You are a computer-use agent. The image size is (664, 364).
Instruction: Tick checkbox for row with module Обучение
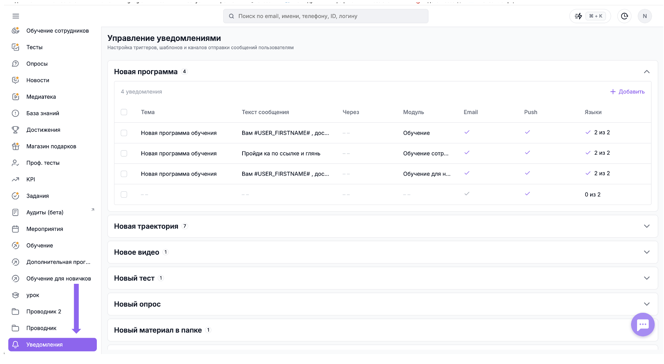[x=124, y=133]
